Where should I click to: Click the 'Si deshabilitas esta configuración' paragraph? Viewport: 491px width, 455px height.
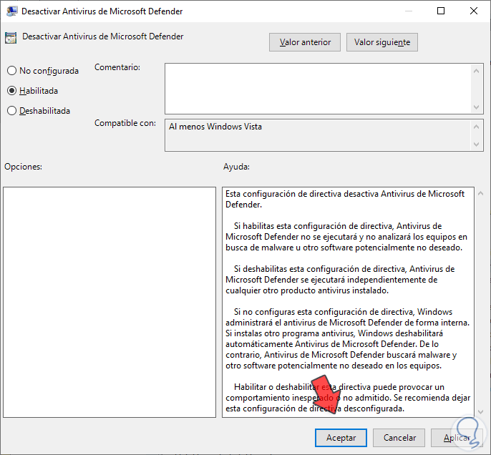click(340, 280)
